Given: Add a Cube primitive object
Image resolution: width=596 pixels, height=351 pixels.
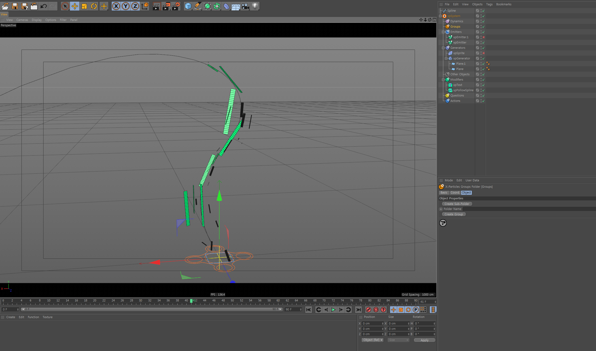Looking at the screenshot, I should [188, 6].
